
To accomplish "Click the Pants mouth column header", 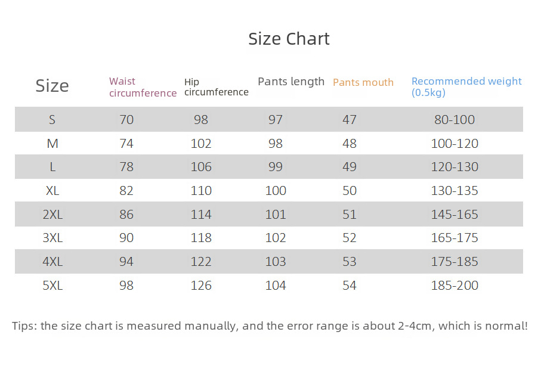I will coord(363,82).
